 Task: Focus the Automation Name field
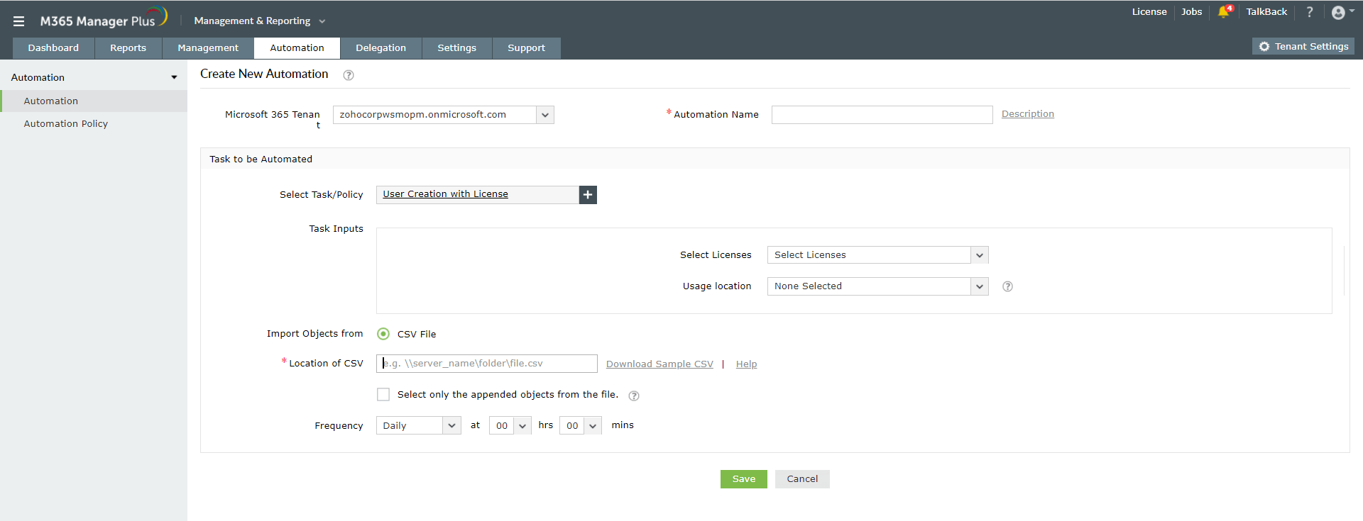tap(882, 115)
